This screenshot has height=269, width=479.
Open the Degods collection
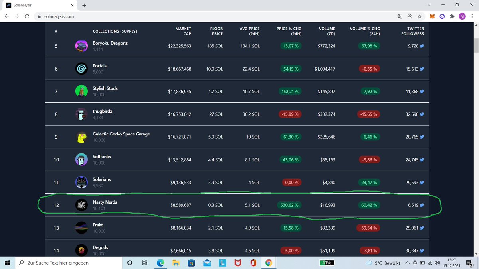point(100,248)
